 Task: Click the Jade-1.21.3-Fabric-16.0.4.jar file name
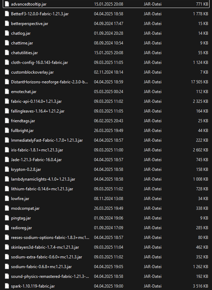(36, 159)
